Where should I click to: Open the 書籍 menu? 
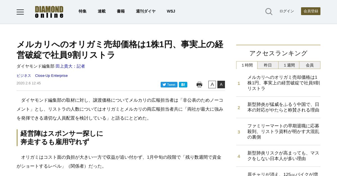pyautogui.click(x=121, y=11)
